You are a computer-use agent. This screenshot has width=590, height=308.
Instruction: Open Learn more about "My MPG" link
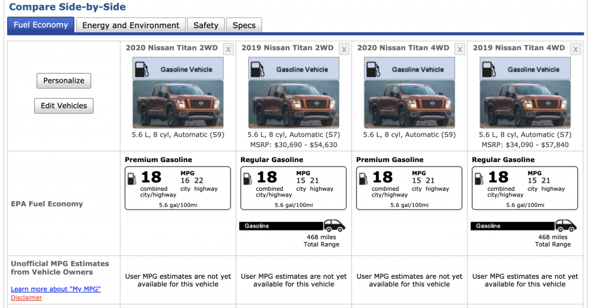pyautogui.click(x=56, y=289)
